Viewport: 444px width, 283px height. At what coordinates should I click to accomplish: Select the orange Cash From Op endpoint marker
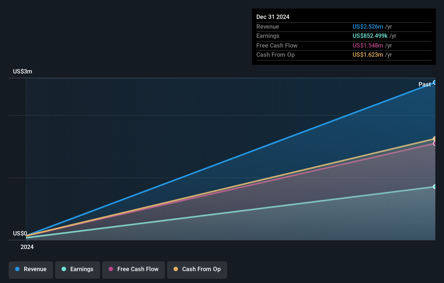pyautogui.click(x=435, y=139)
